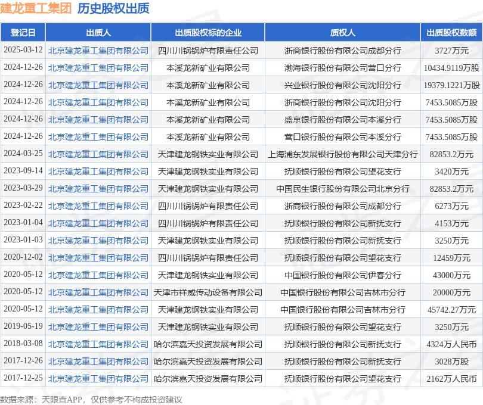Open 北京建龙重工集团有限公司 link in 2024-03-25 row
Image resolution: width=483 pixels, height=405 pixels.
[x=98, y=154]
